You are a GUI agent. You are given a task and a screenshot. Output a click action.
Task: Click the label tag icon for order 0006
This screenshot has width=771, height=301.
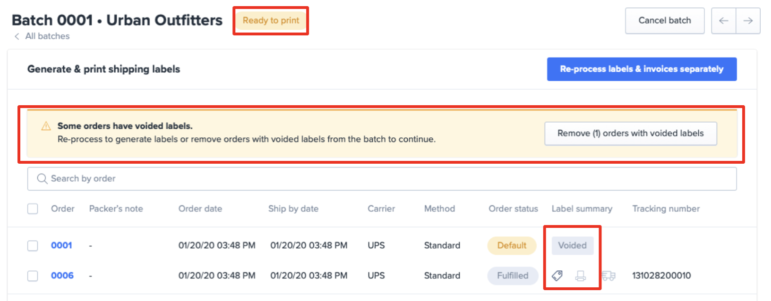(557, 276)
